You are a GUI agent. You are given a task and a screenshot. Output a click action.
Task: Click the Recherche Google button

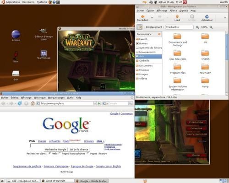pos(55,150)
